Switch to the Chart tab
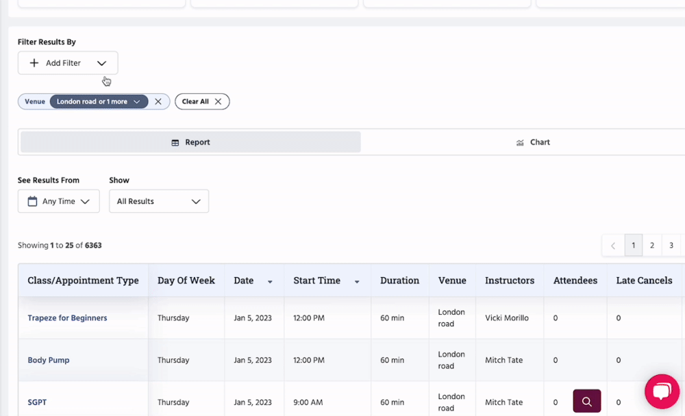Image resolution: width=685 pixels, height=416 pixels. click(x=533, y=142)
